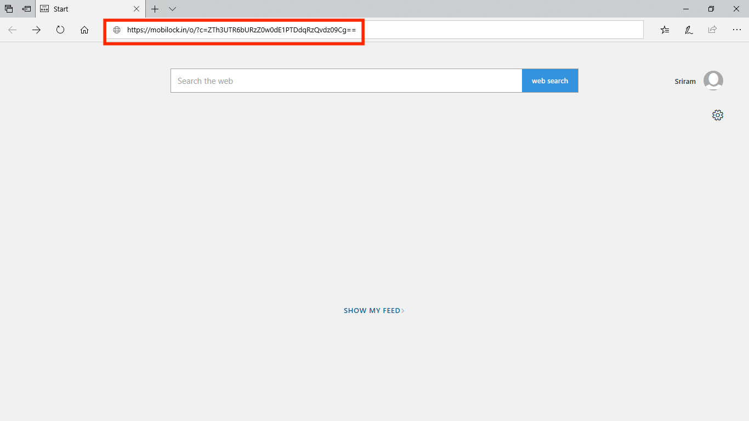Click the profile avatar picture
This screenshot has width=749, height=421.
[713, 81]
